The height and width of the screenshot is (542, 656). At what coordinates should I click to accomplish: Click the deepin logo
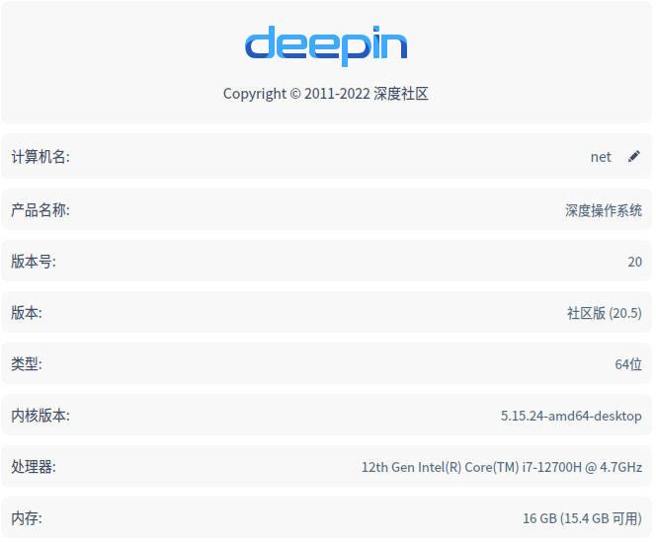click(x=326, y=46)
